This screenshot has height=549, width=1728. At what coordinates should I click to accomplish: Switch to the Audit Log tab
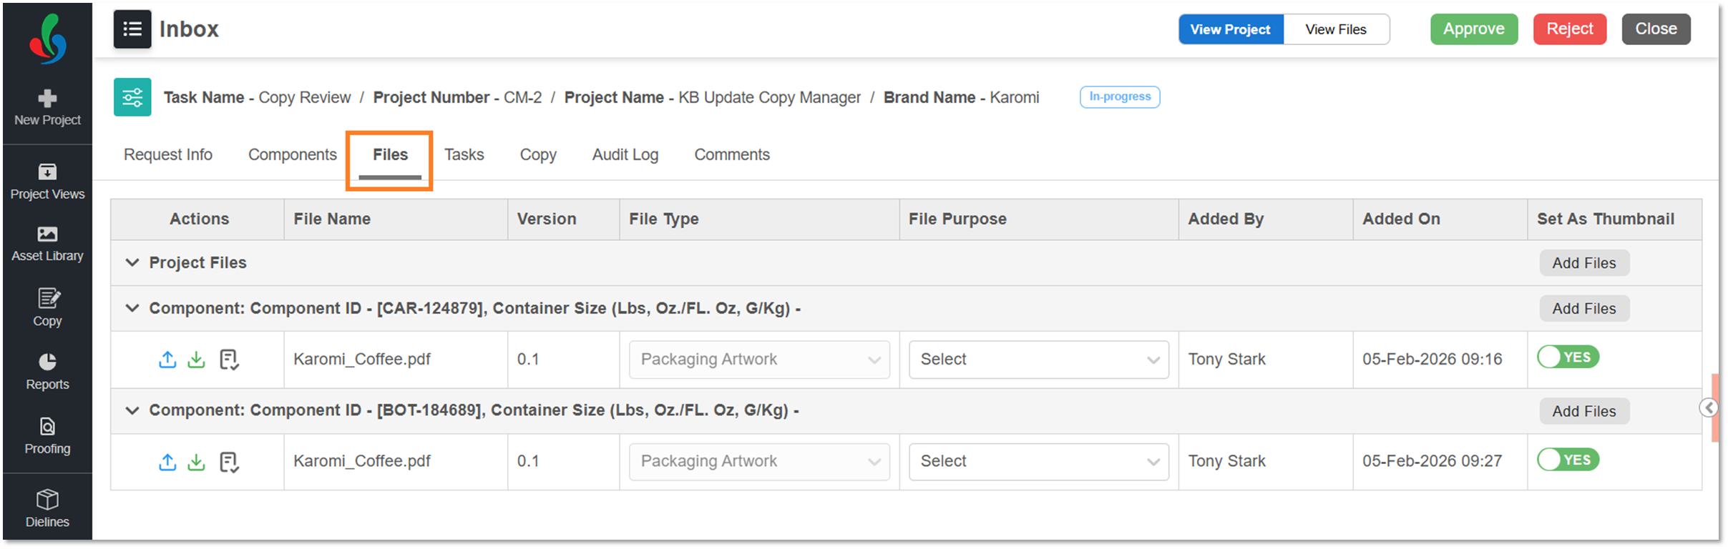[x=625, y=154]
